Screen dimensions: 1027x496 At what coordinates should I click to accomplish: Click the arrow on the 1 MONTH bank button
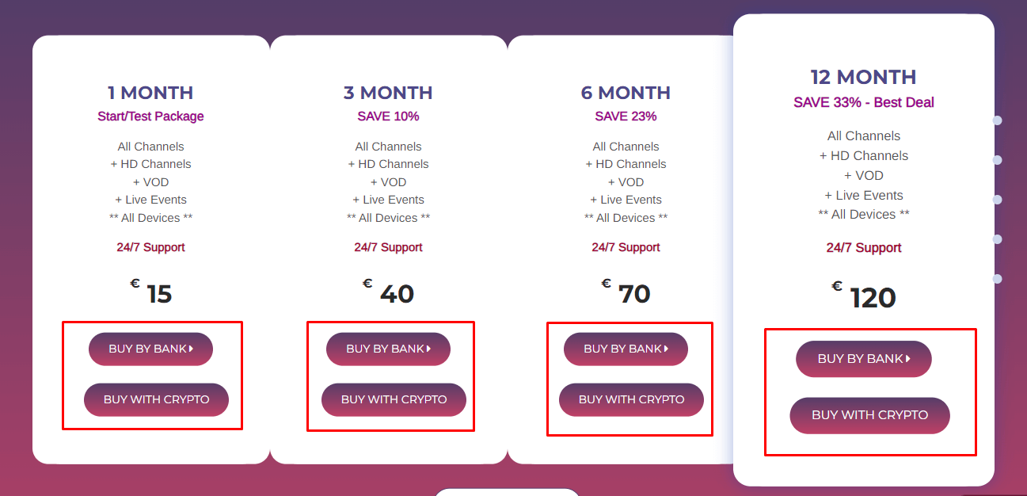(x=189, y=349)
